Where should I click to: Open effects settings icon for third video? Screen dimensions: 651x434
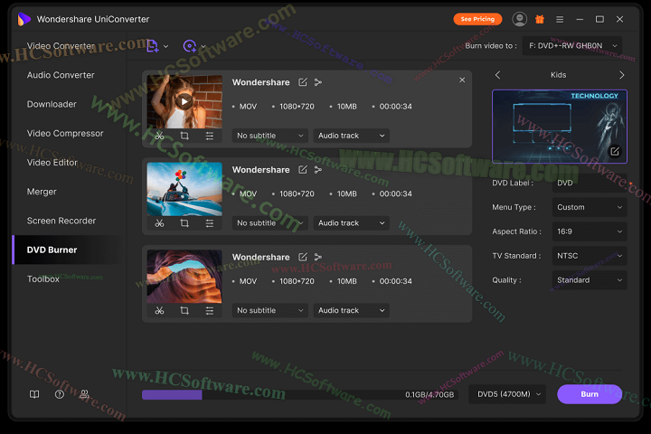[x=209, y=311]
